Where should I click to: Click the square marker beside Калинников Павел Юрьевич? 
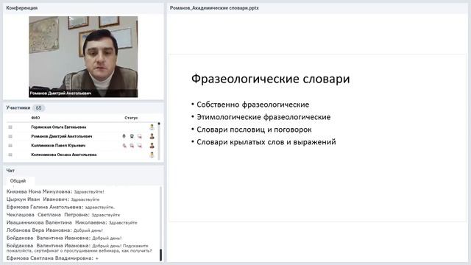[10, 146]
